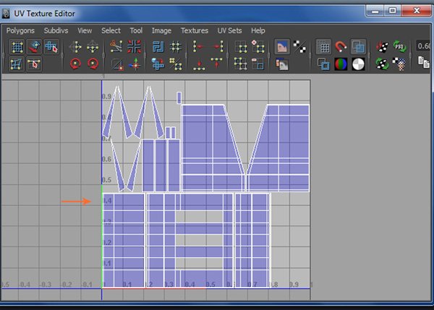The width and height of the screenshot is (434, 310).
Task: Select the UV Lattice tool
Action: coord(16,48)
